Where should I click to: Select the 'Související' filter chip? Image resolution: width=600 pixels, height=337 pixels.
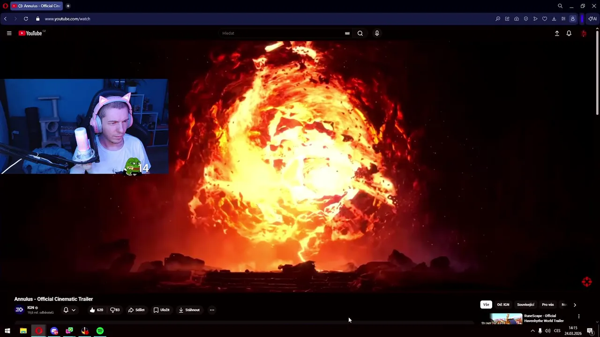click(x=525, y=305)
